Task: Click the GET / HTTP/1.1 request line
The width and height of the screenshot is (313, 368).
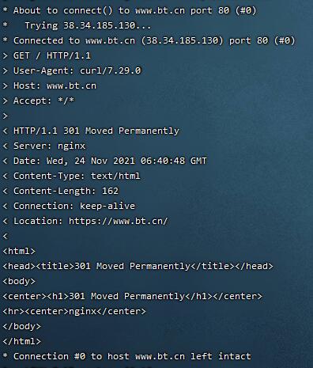Action: (52, 55)
